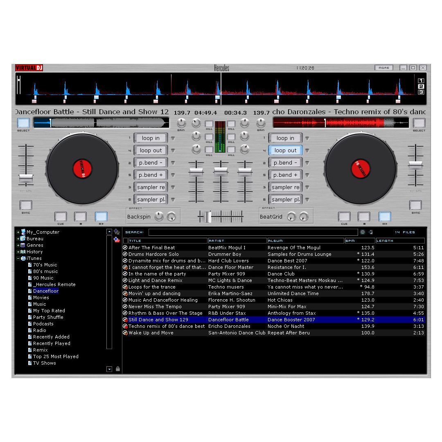The image size is (442, 442).
Task: Click the add virtual folder icon with plus
Action: 117,240
